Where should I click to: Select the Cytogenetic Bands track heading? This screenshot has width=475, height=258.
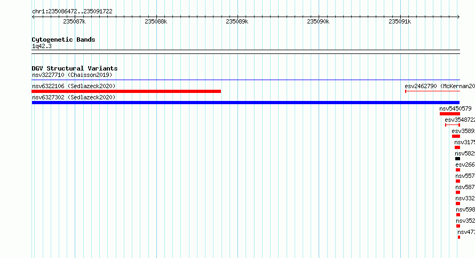(64, 40)
